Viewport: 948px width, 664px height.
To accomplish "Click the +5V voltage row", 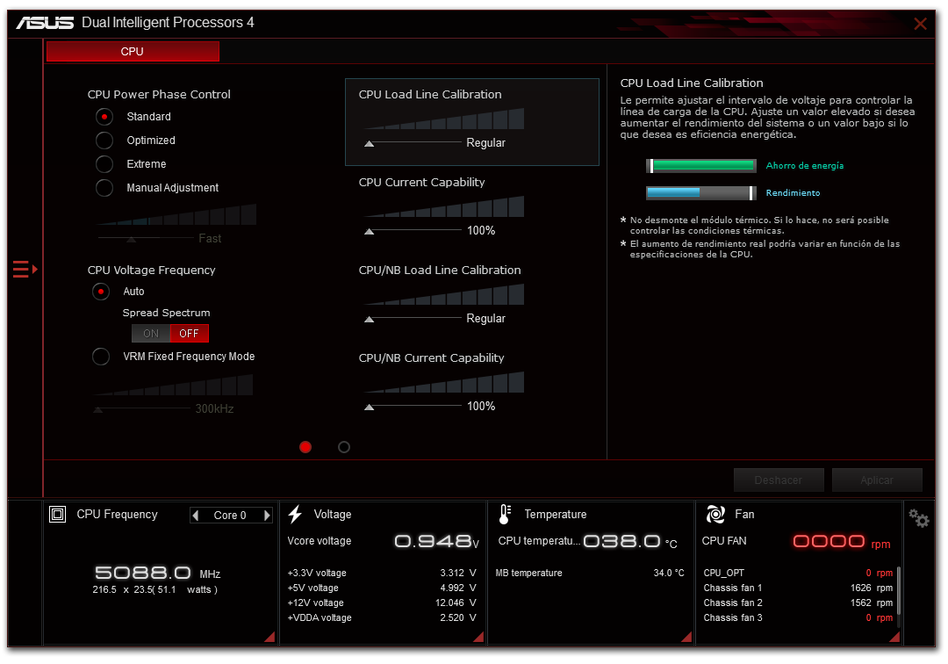I will click(x=382, y=588).
